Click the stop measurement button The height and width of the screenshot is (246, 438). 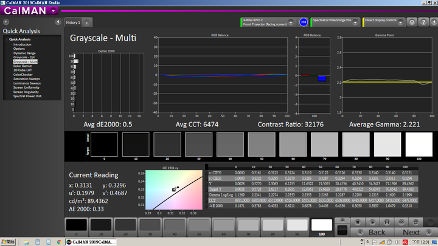pos(358,222)
